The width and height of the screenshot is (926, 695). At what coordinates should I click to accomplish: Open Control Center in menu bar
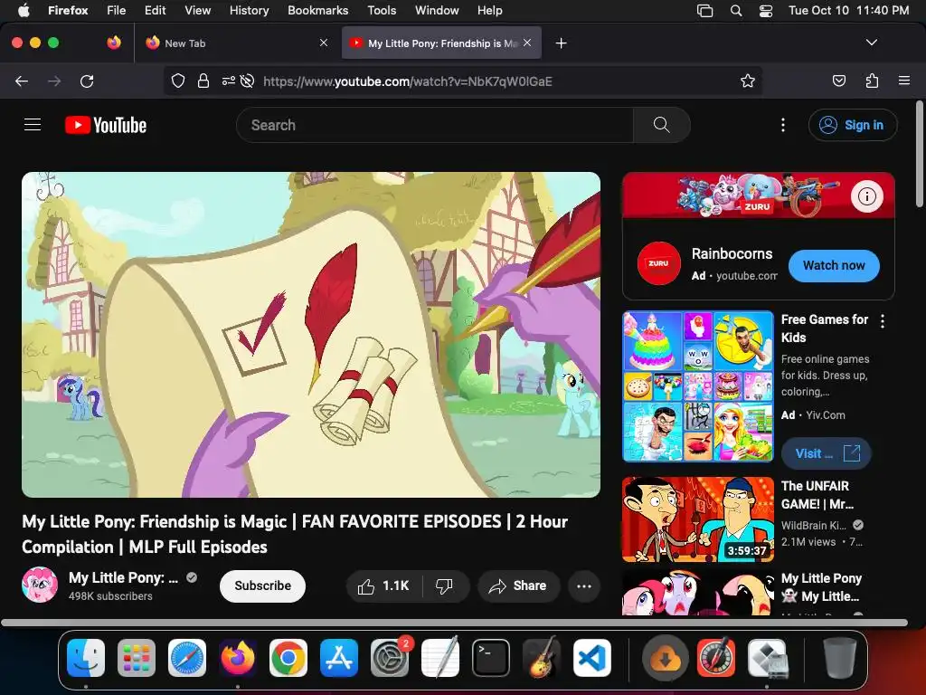point(765,11)
